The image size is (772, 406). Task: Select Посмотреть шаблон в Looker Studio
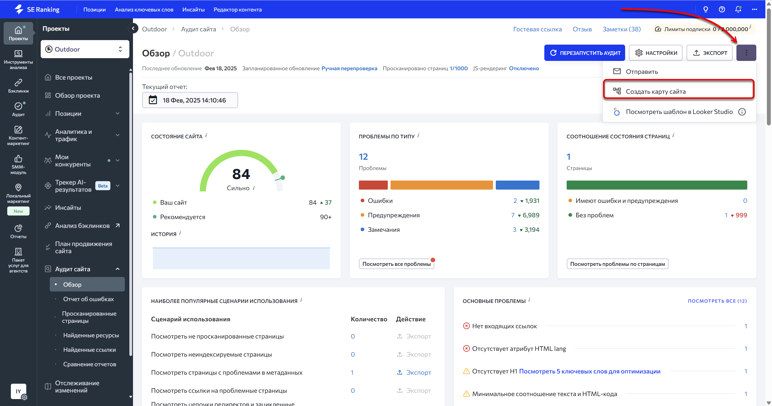[x=679, y=112]
